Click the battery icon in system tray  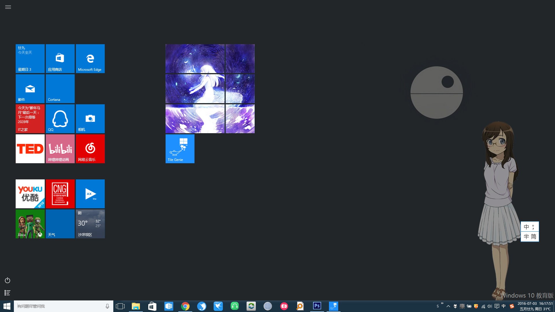(x=469, y=306)
